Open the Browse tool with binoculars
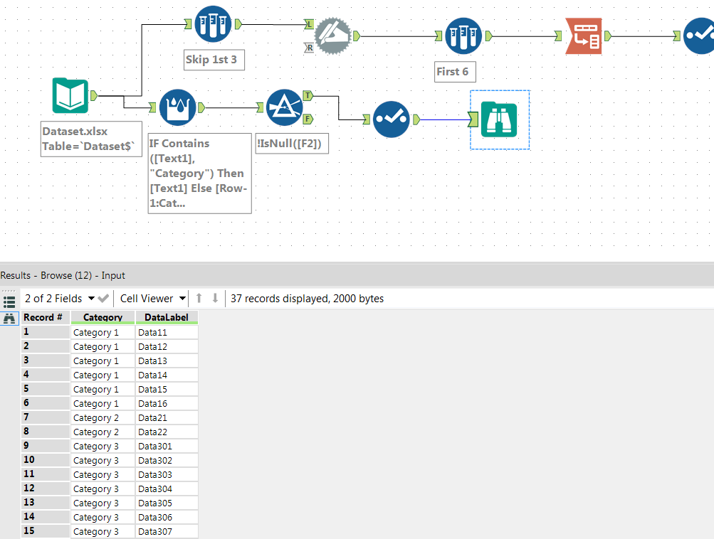Screen dimensions: 714x539 pyautogui.click(x=499, y=119)
